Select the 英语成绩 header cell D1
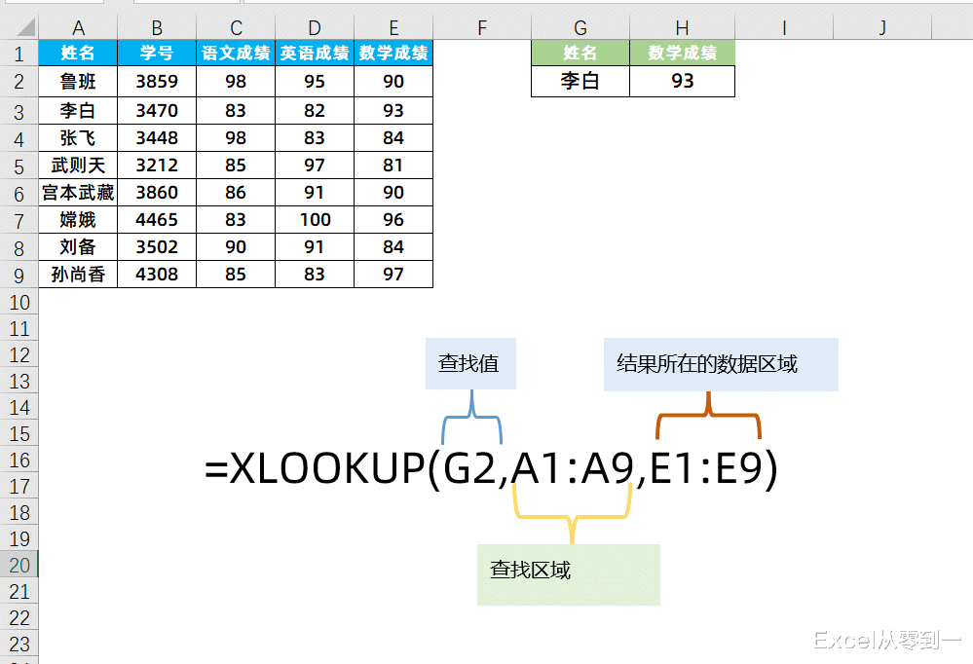The height and width of the screenshot is (664, 973). (x=314, y=54)
